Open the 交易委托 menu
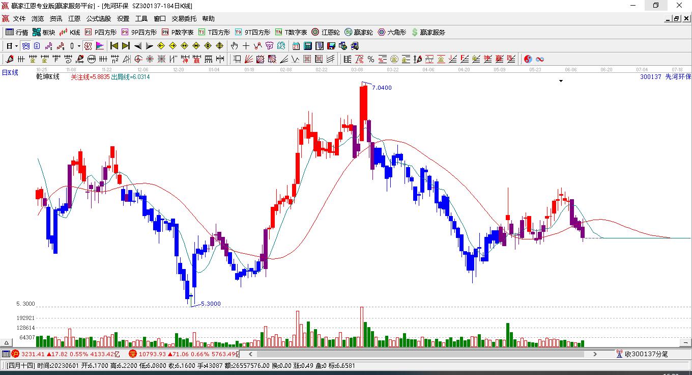Image resolution: width=692 pixels, height=375 pixels. point(184,19)
